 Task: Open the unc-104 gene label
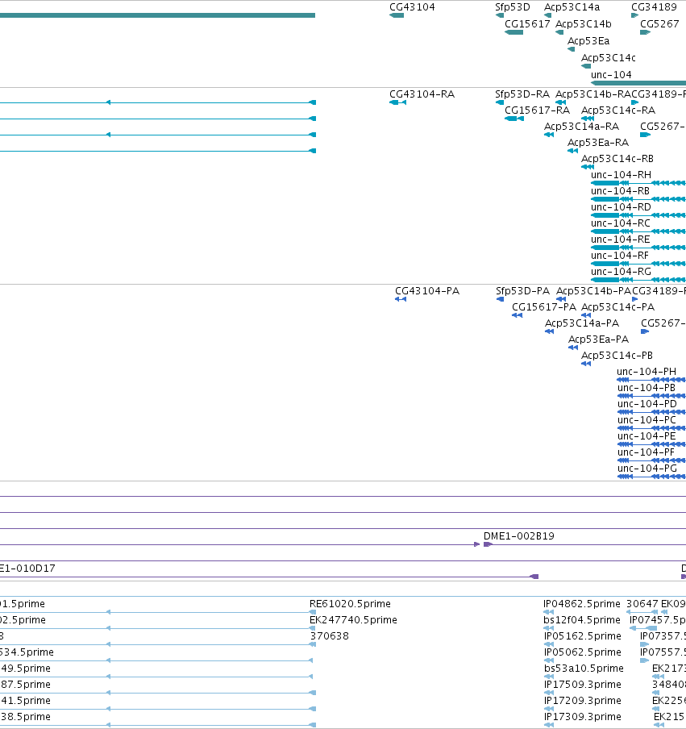[x=611, y=74]
